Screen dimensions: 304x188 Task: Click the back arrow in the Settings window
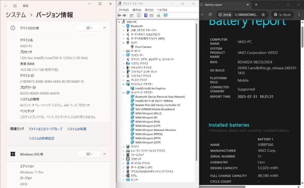pyautogui.click(x=5, y=6)
